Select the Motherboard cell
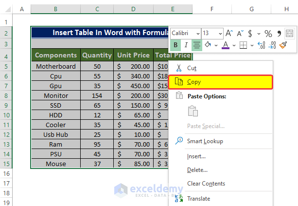 pos(56,66)
